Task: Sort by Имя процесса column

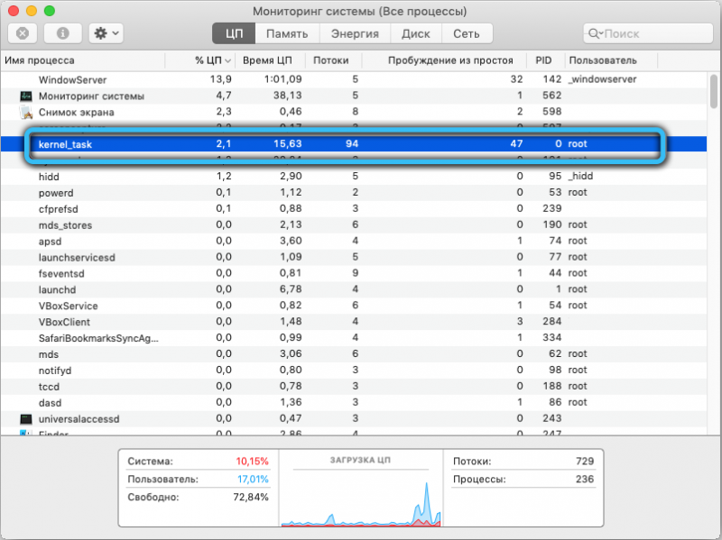Action: coord(83,60)
